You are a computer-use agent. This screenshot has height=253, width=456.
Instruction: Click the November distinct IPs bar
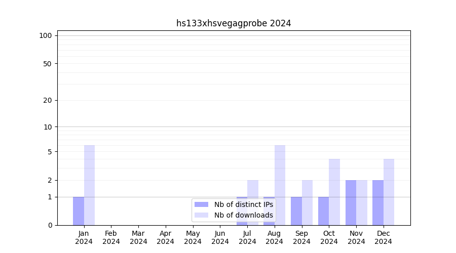pos(351,202)
